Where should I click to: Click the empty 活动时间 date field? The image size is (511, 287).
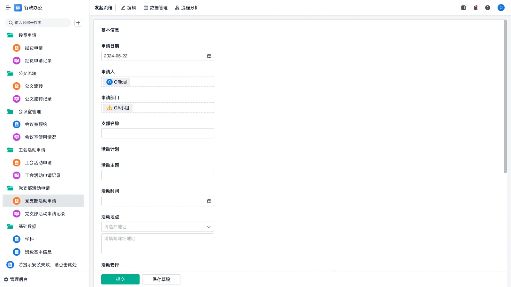(158, 201)
